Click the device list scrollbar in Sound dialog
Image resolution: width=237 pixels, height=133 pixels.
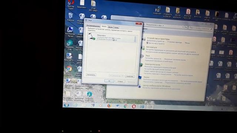tap(135, 39)
